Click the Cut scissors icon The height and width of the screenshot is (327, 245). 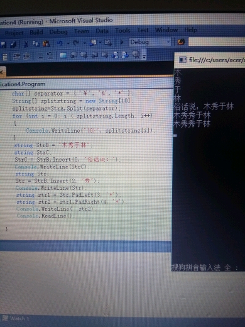pyautogui.click(x=26, y=44)
